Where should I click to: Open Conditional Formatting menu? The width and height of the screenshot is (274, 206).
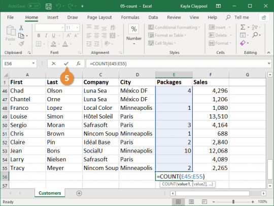click(174, 27)
